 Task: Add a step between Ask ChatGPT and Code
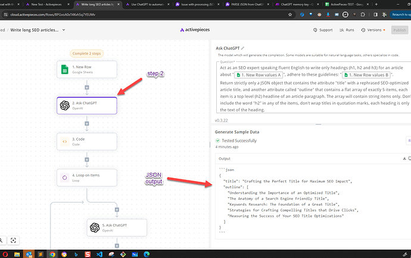coord(87,123)
